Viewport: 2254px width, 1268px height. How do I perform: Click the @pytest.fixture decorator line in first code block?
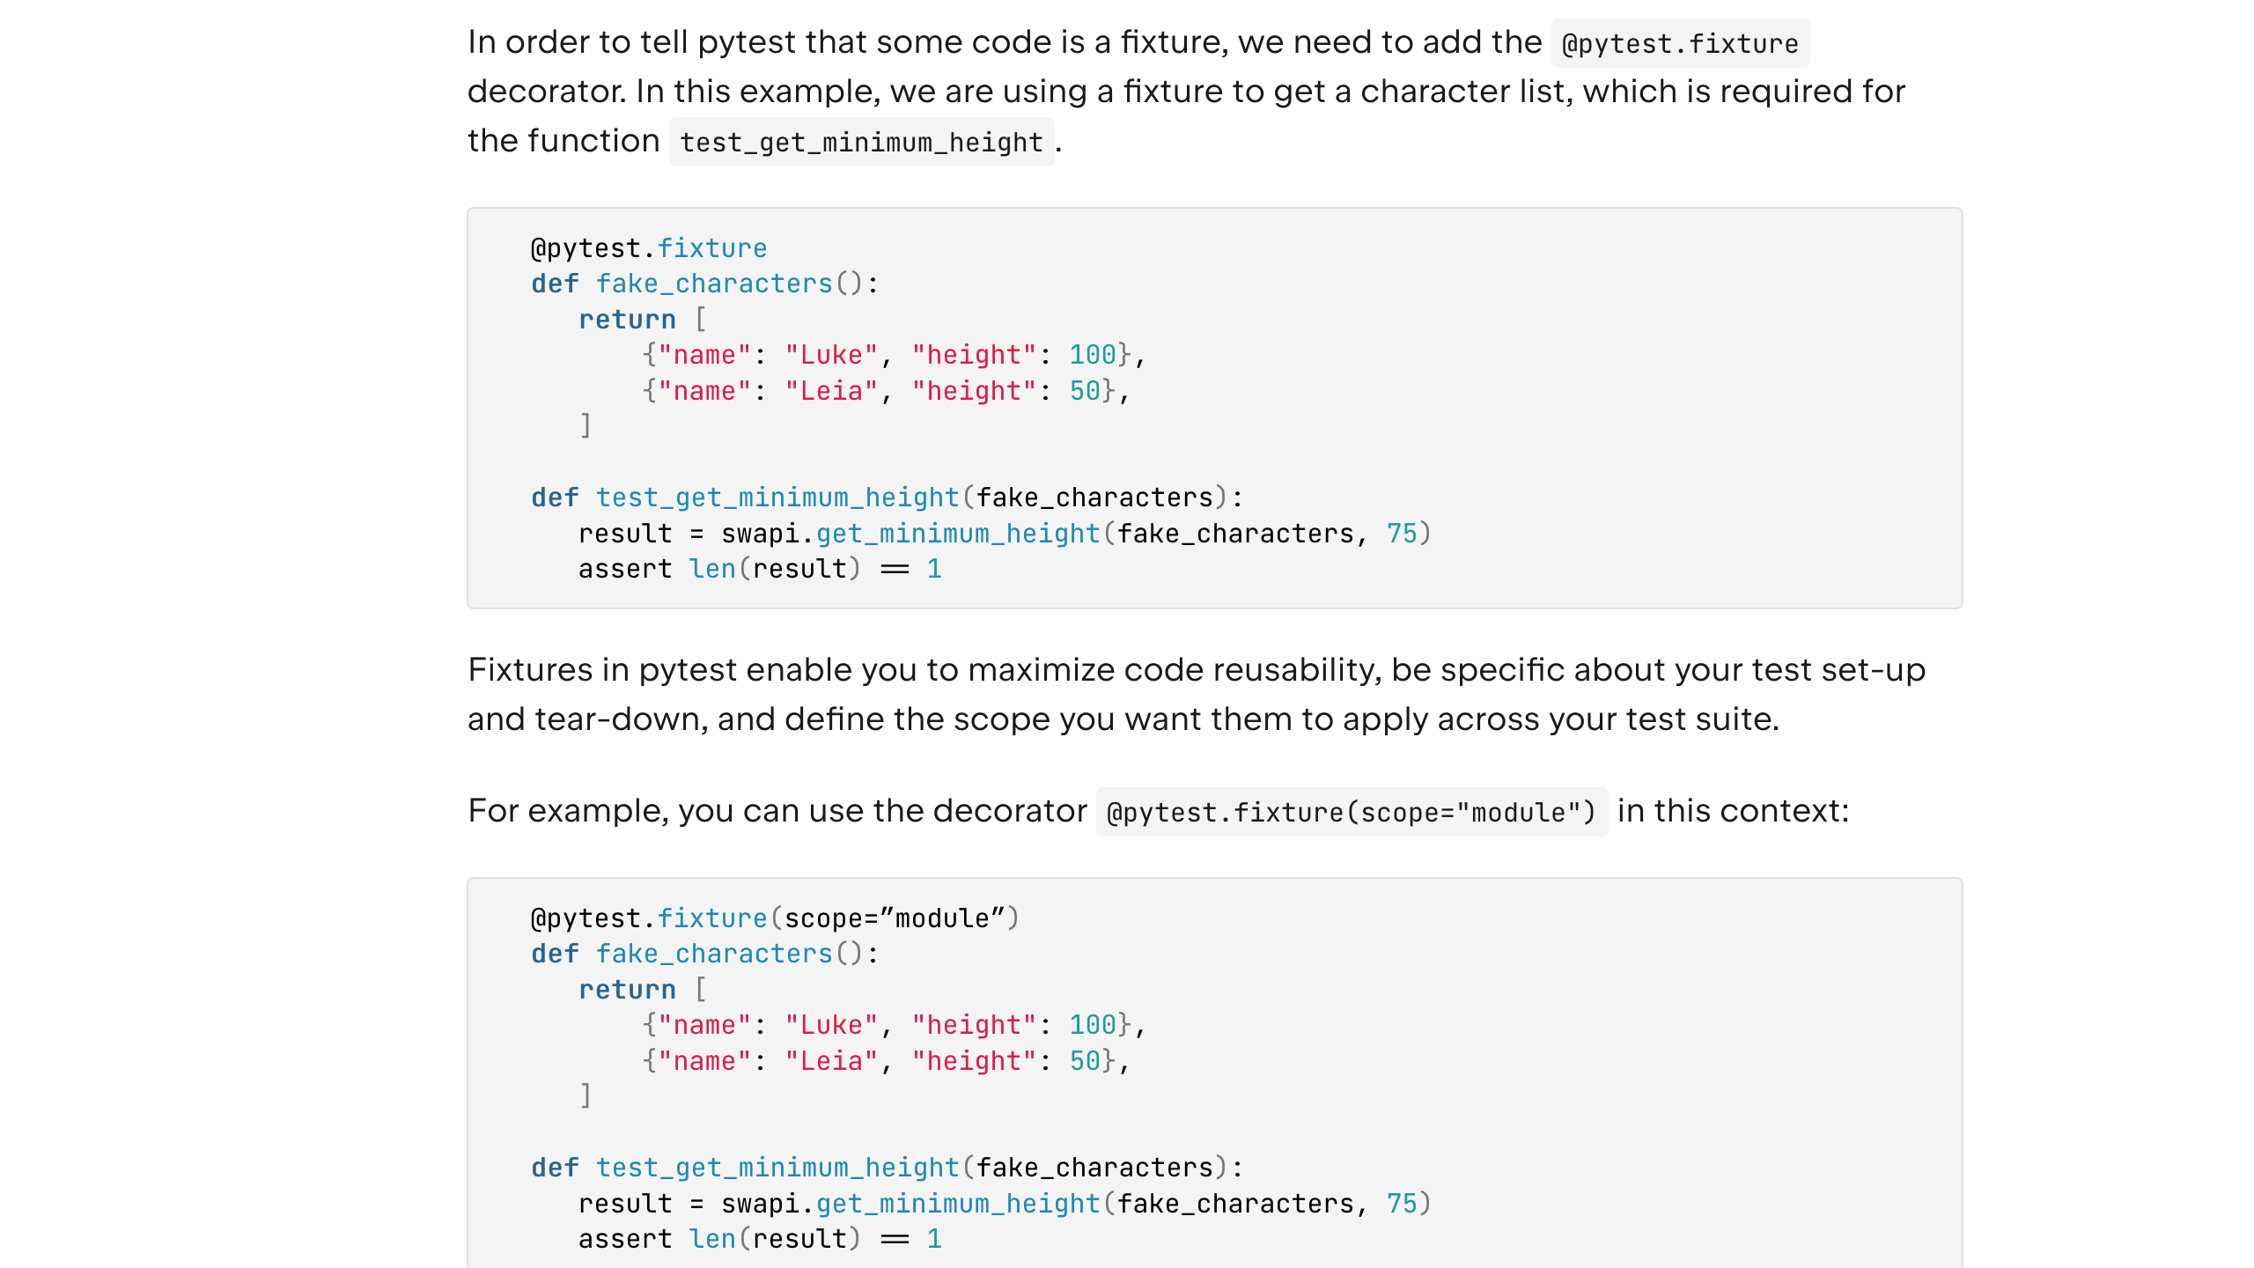point(648,248)
